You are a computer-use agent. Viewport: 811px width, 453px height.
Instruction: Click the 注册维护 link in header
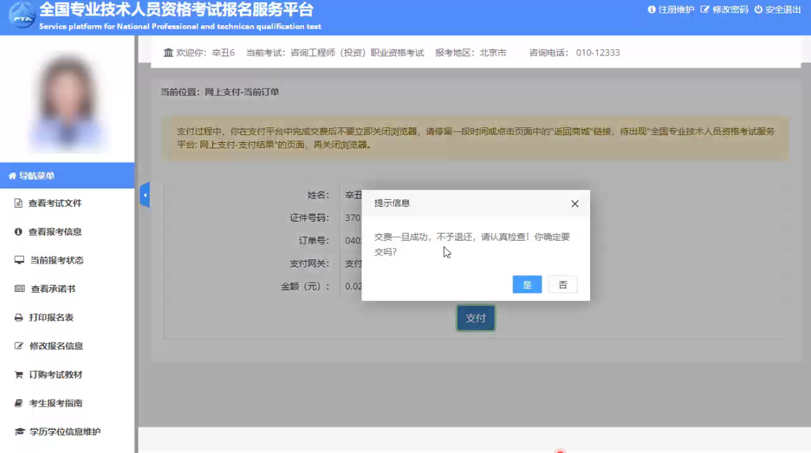(x=671, y=10)
